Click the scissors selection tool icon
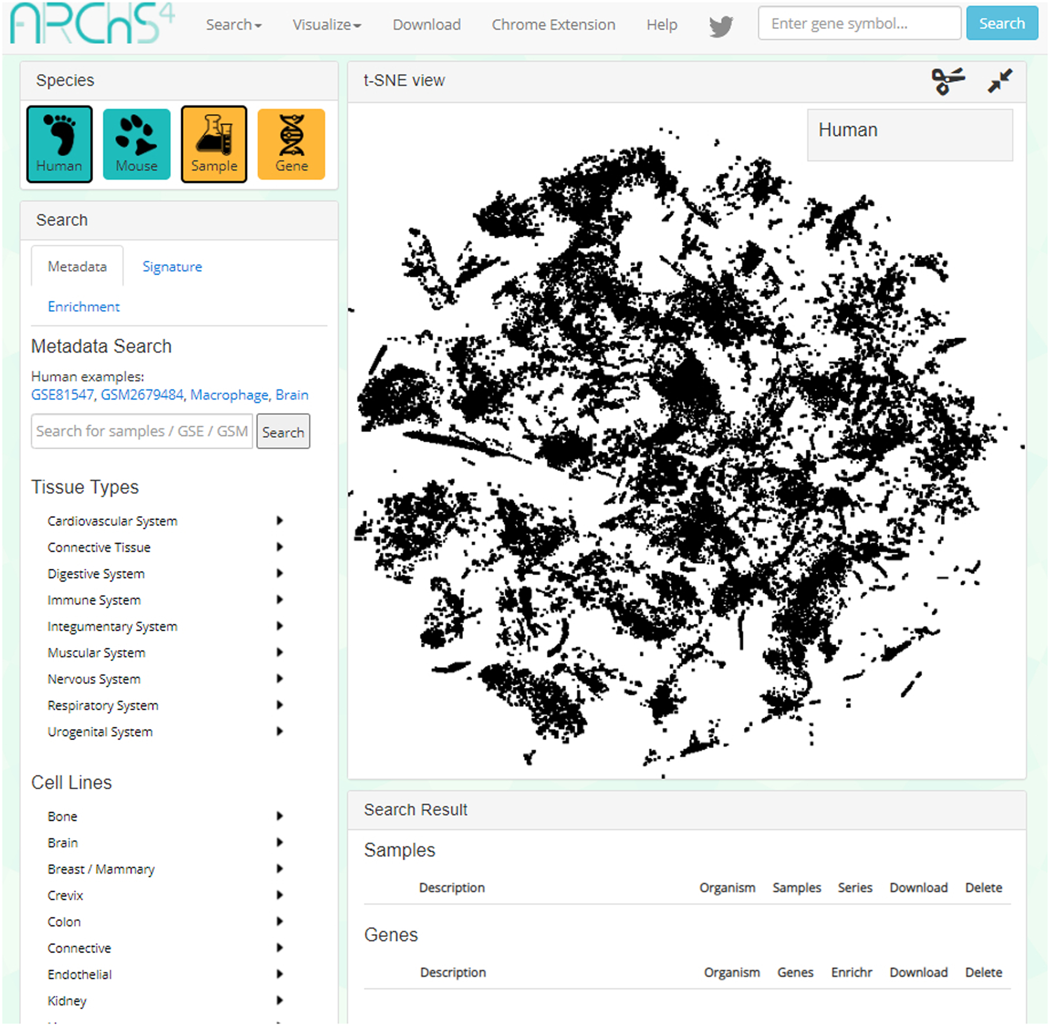 pos(947,81)
